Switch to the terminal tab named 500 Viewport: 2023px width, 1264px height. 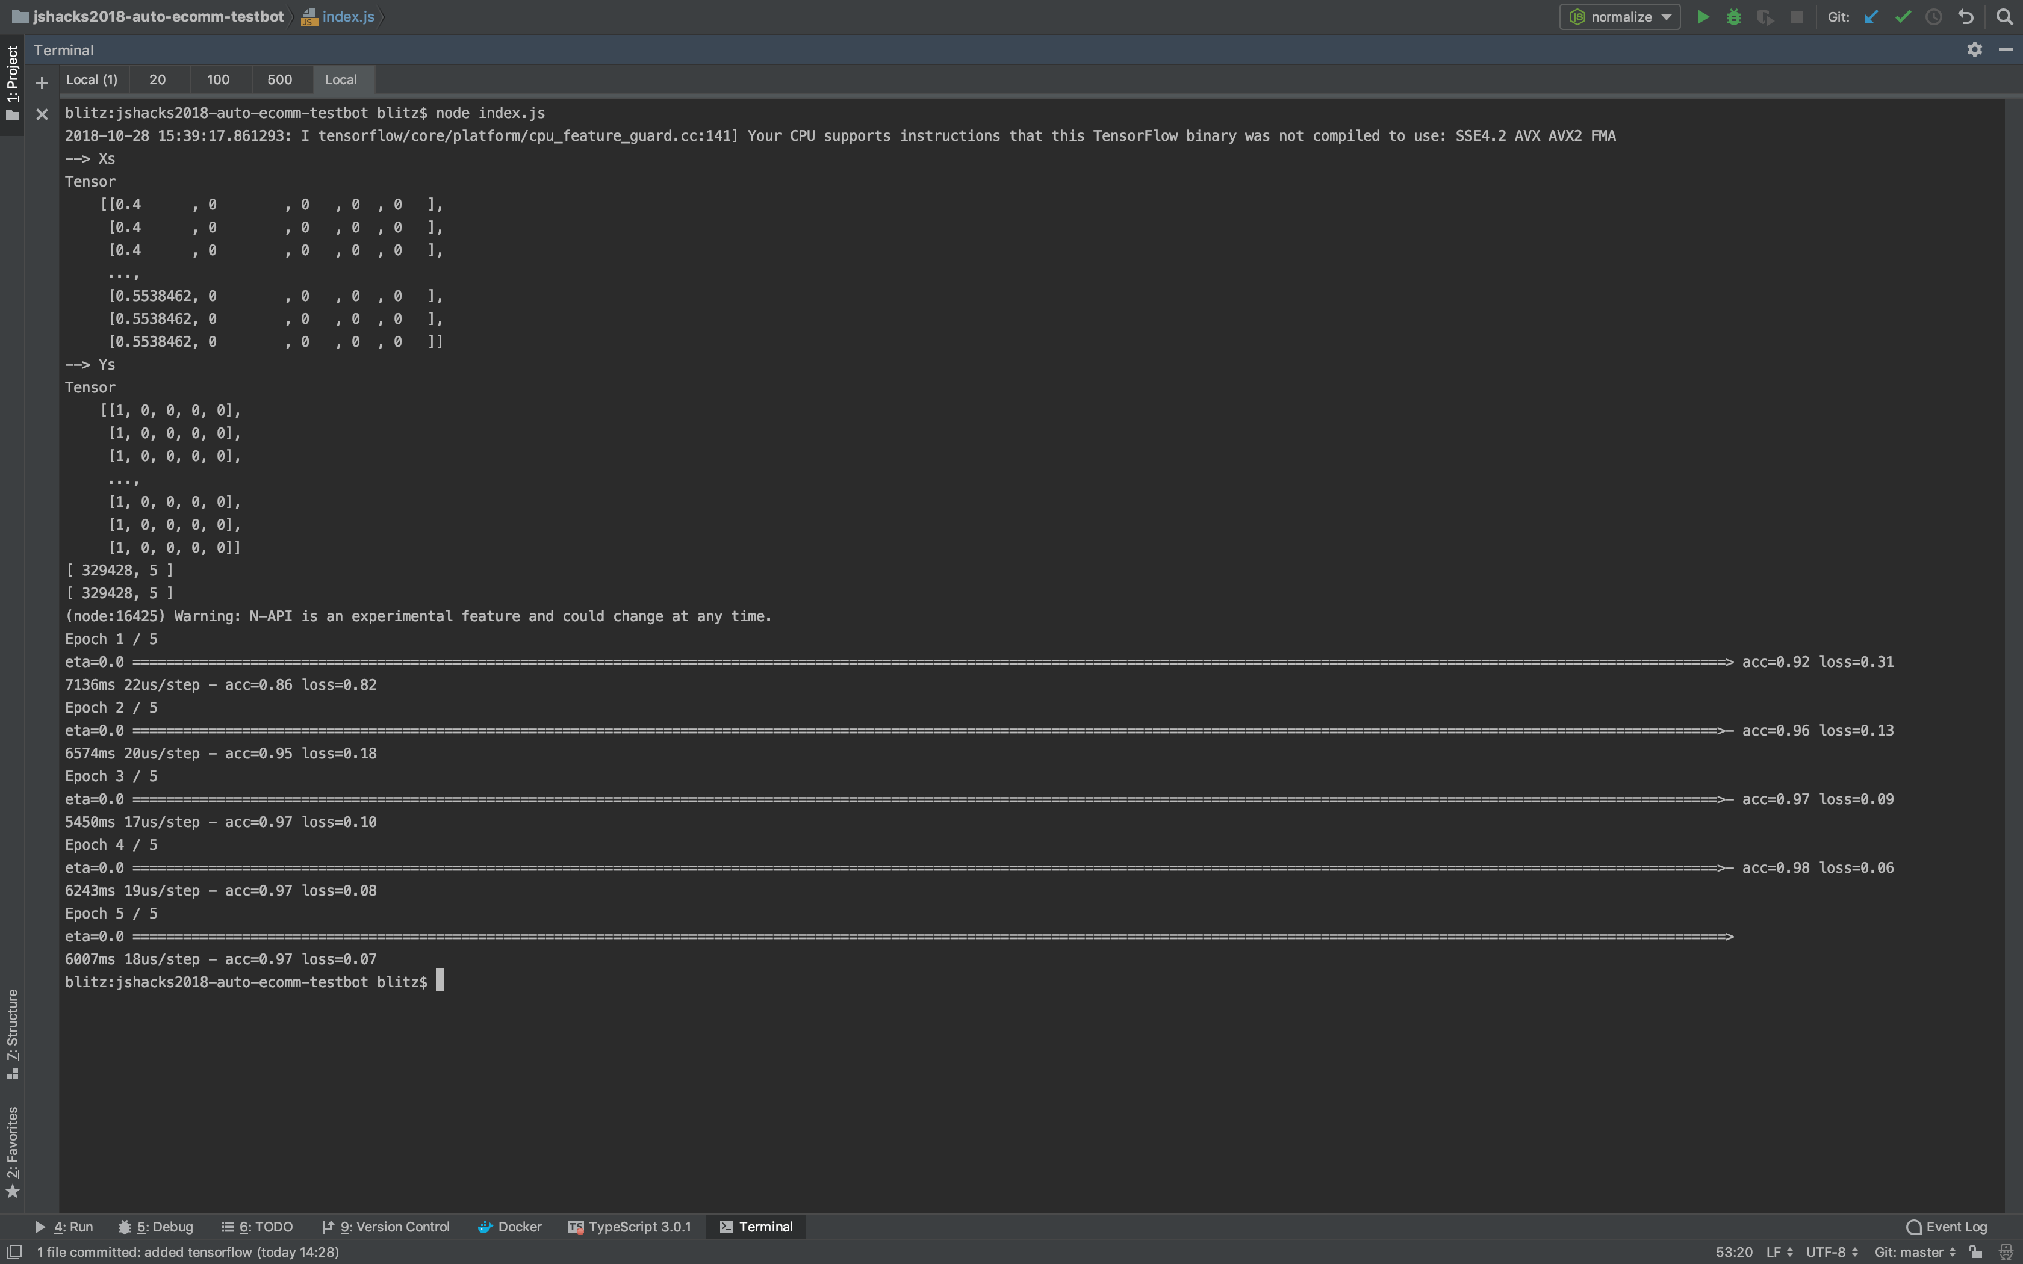(279, 79)
